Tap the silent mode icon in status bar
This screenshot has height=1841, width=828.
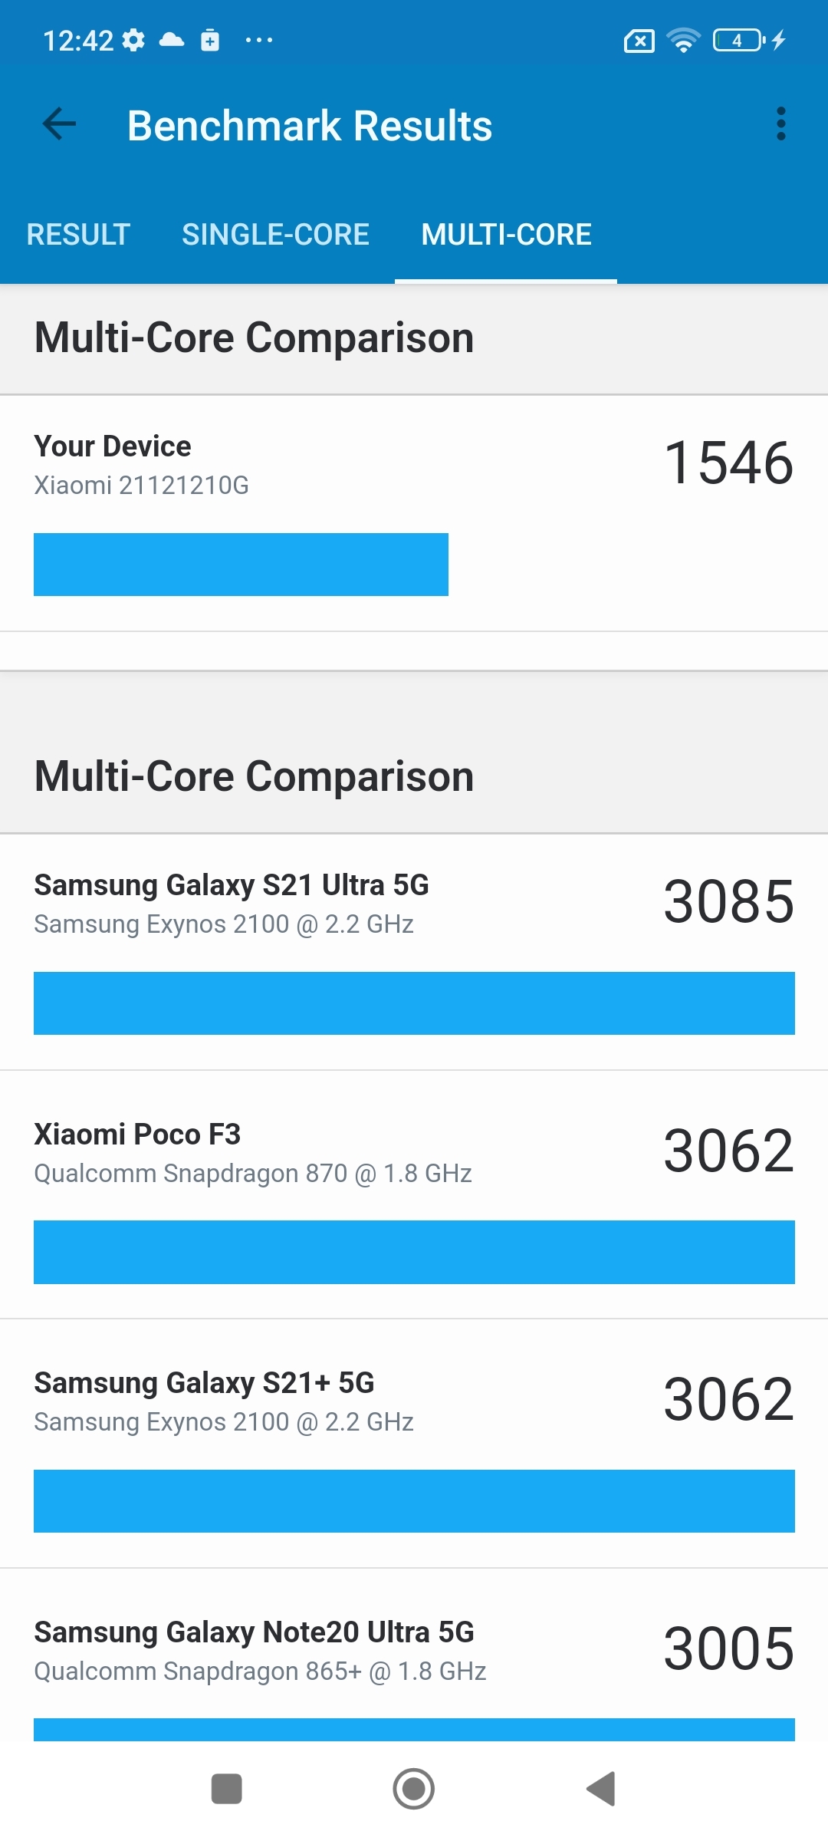tap(639, 40)
